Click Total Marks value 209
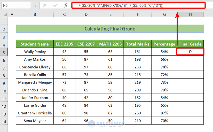Viewport: 213px width, 132px height. (x=138, y=90)
